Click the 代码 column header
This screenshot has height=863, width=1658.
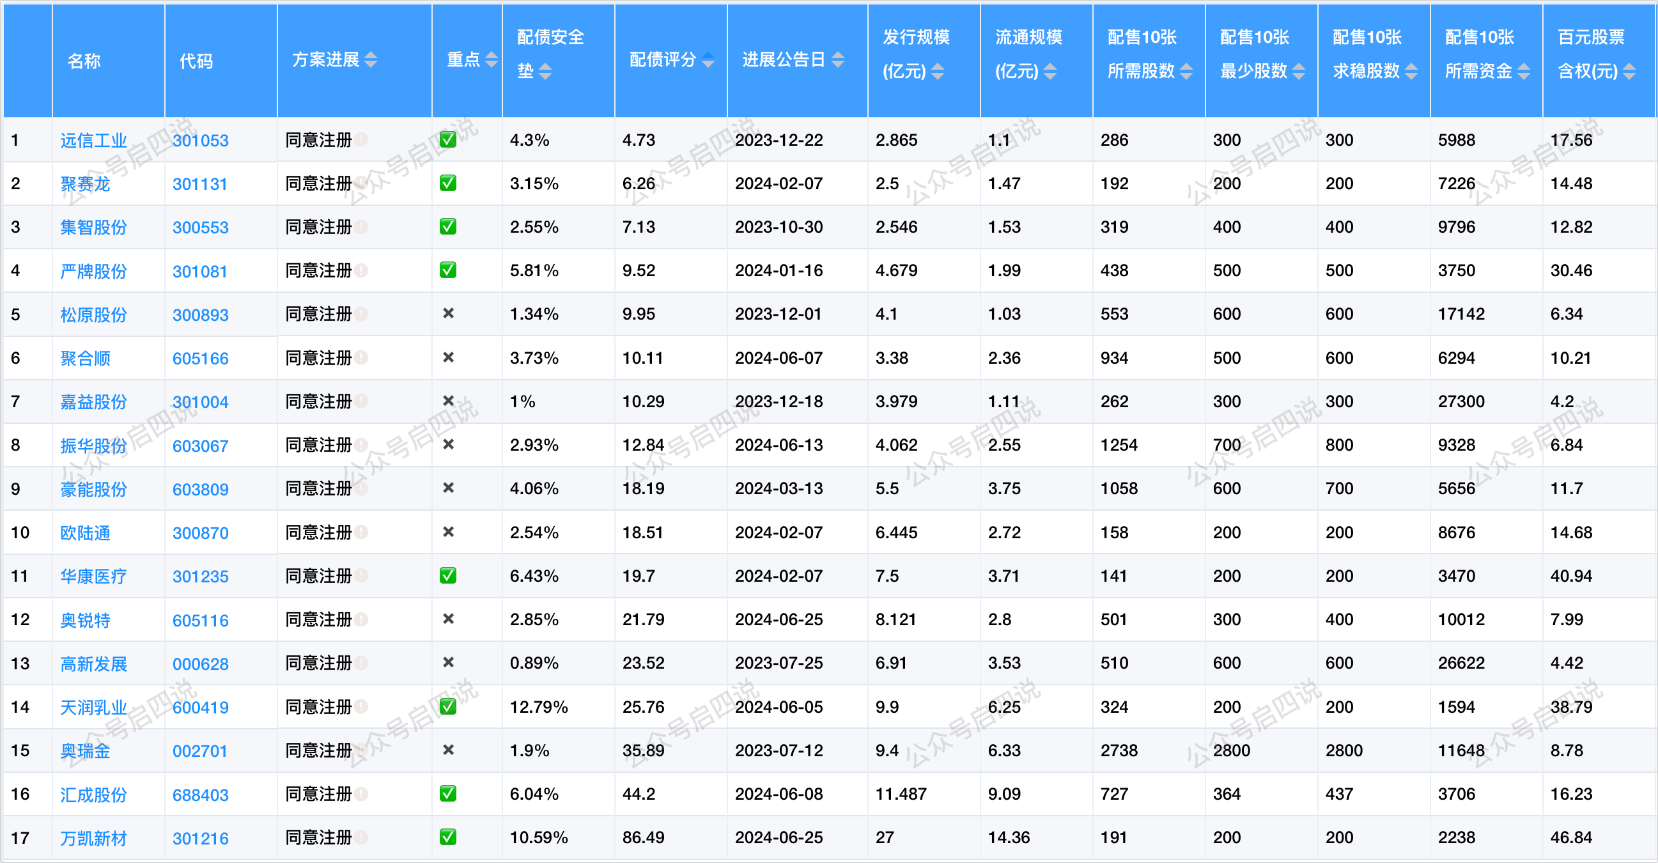pyautogui.click(x=196, y=61)
